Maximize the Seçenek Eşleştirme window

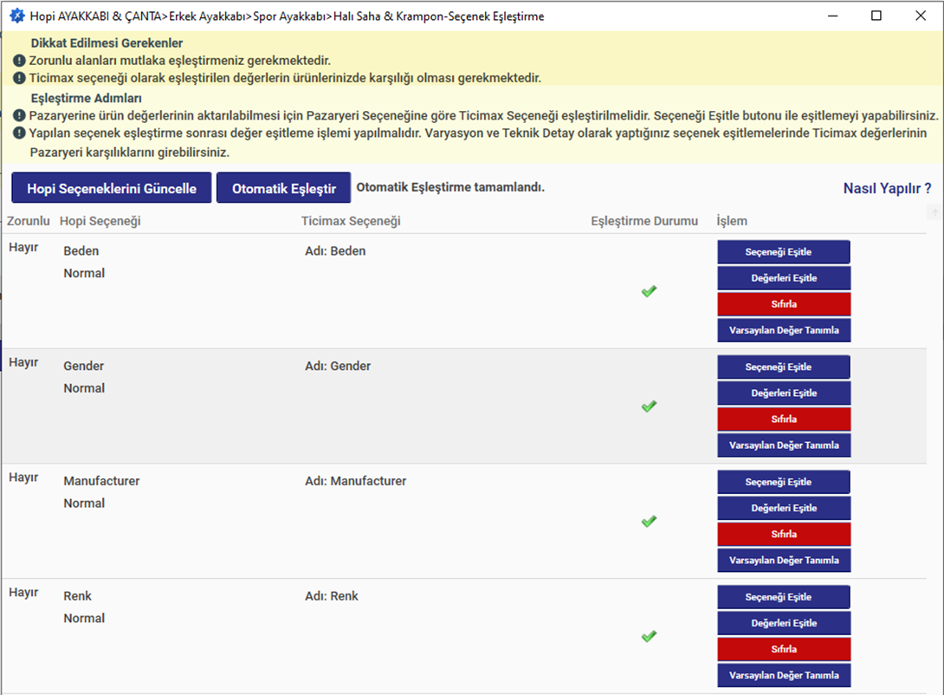[x=876, y=16]
